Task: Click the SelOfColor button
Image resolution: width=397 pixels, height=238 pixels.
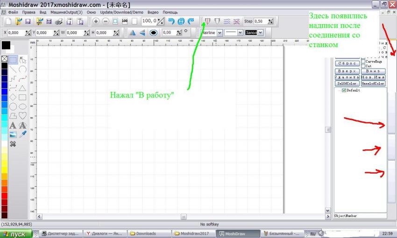Action: pos(347,84)
